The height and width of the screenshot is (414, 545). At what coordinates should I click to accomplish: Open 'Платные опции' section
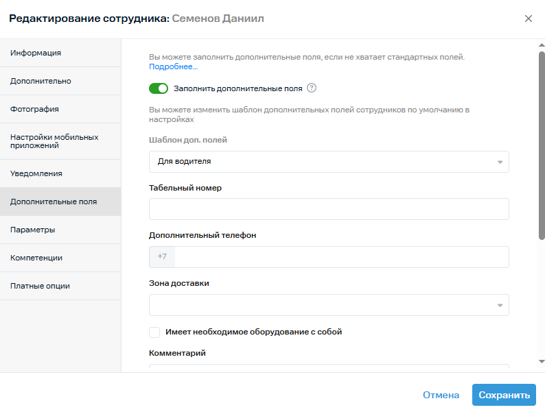tap(60, 286)
